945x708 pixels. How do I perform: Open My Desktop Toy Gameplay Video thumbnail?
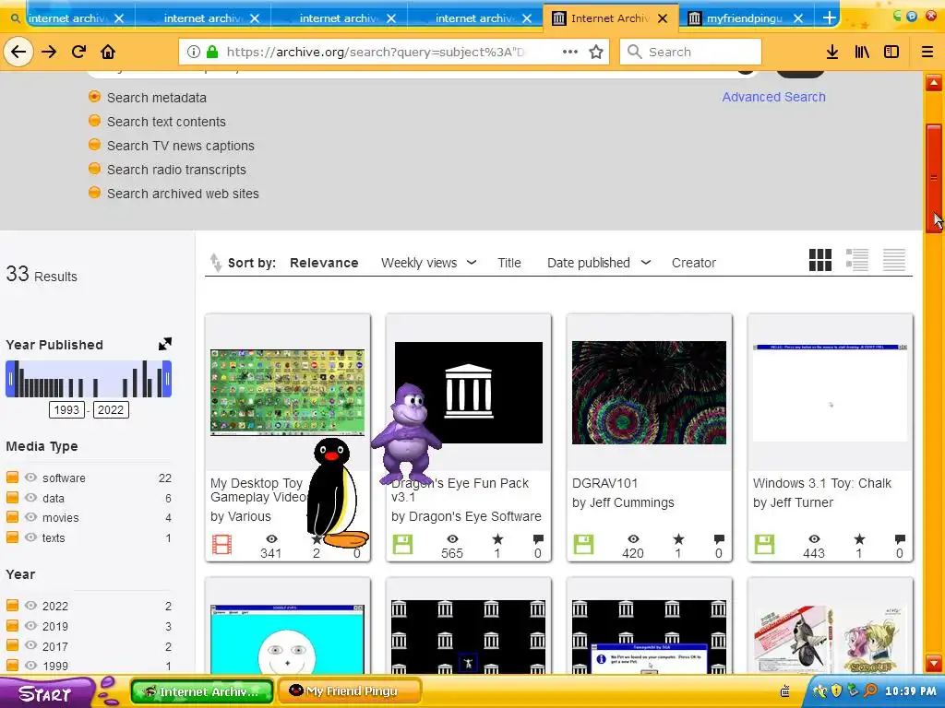[288, 391]
